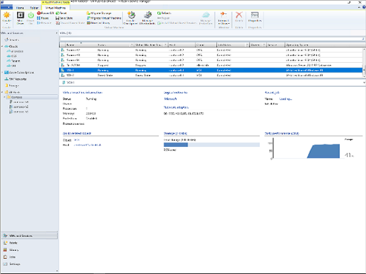The height and width of the screenshot is (274, 366).
Task: Switch to the Folder ribbon tab
Action: [x=35, y=7]
